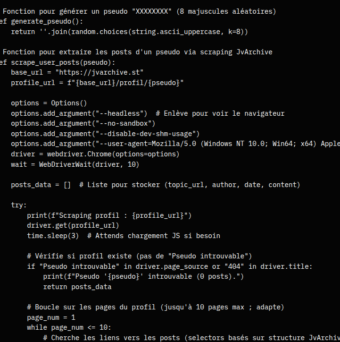Click the while page_num <= 10 loop line
The image size is (340, 342).
(x=69, y=327)
